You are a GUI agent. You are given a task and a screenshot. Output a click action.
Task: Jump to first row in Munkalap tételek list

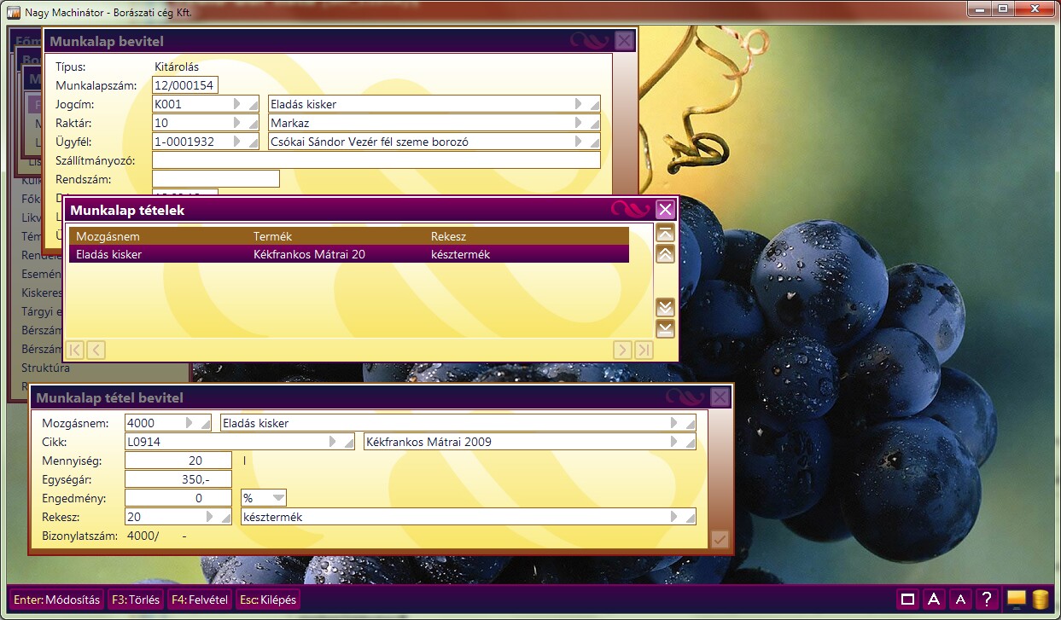click(x=665, y=233)
